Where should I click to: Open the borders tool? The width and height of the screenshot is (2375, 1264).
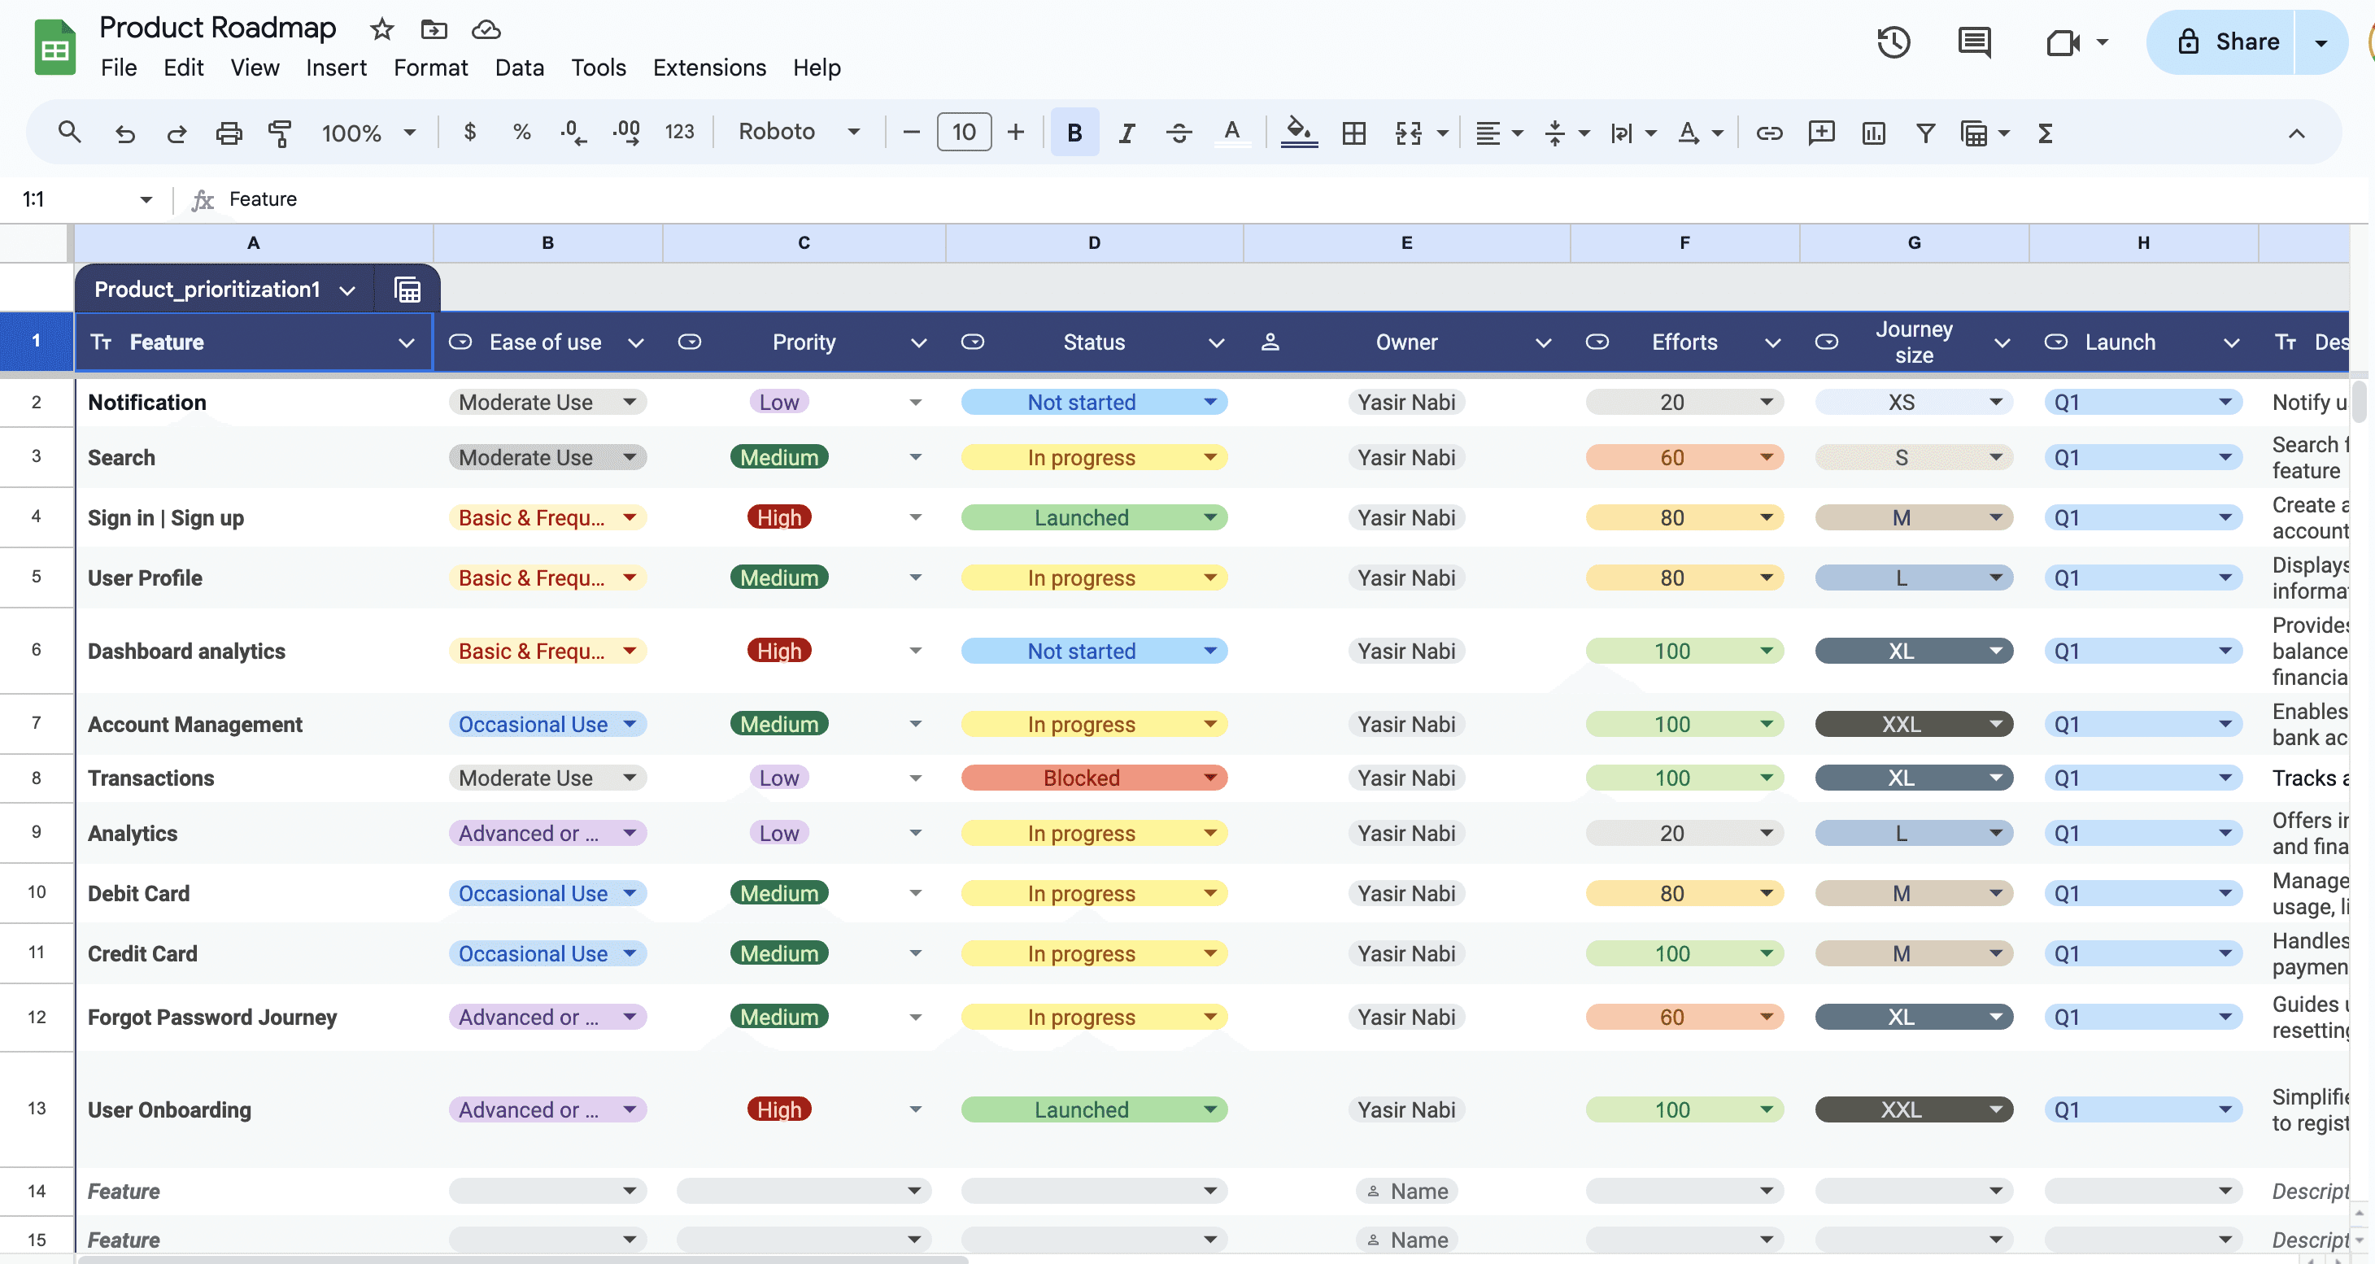[1353, 133]
